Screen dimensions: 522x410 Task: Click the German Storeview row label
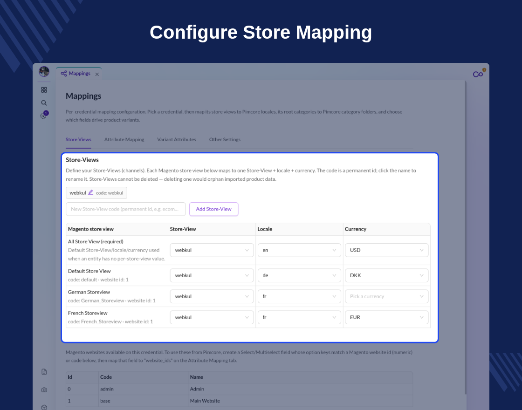pyautogui.click(x=89, y=292)
